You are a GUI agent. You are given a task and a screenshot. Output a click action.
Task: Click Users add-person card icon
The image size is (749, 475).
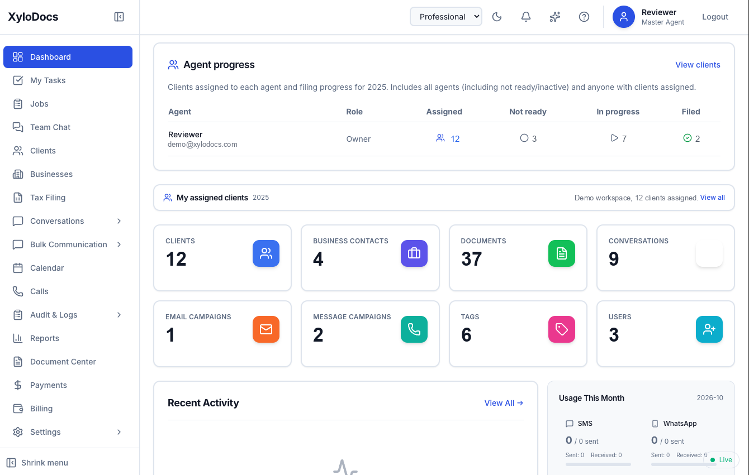click(x=709, y=329)
